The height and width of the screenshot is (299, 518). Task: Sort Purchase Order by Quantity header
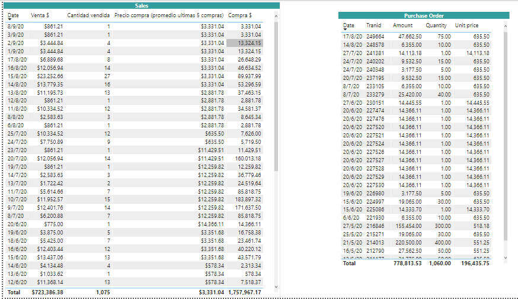(436, 25)
